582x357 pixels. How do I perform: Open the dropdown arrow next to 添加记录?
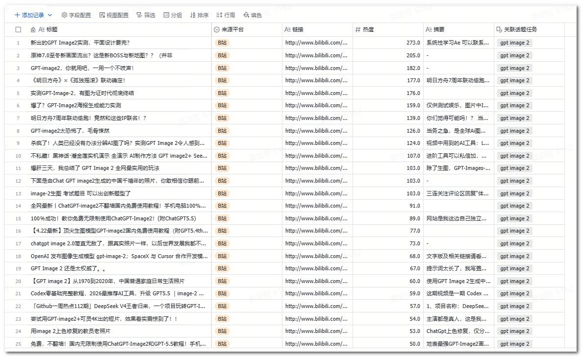50,15
